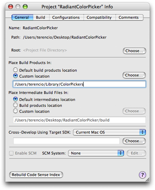Minimize window with the yellow button
155x190 pixels.
point(18,7)
